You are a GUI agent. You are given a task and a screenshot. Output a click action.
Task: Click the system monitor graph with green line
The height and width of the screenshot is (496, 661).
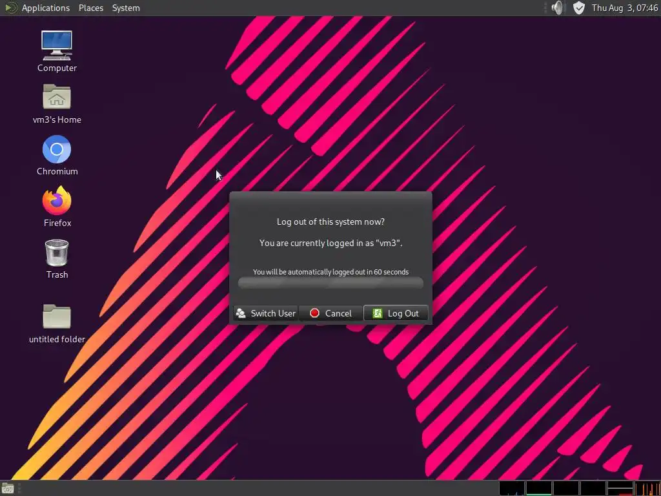click(x=539, y=488)
